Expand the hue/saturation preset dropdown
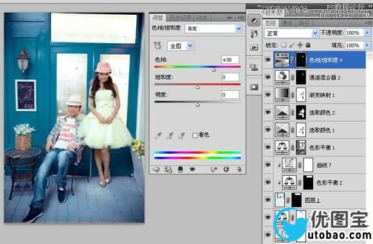373x244 pixels. point(214,28)
